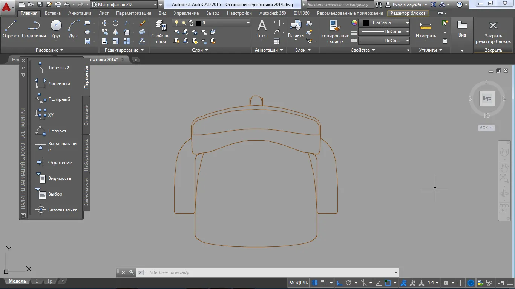Image resolution: width=515 pixels, height=289 pixels.
Task: Click Закрыть редактор блоков button
Action: [493, 32]
